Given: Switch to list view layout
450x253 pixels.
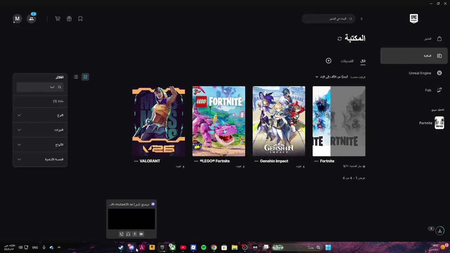Looking at the screenshot, I should click(x=76, y=77).
